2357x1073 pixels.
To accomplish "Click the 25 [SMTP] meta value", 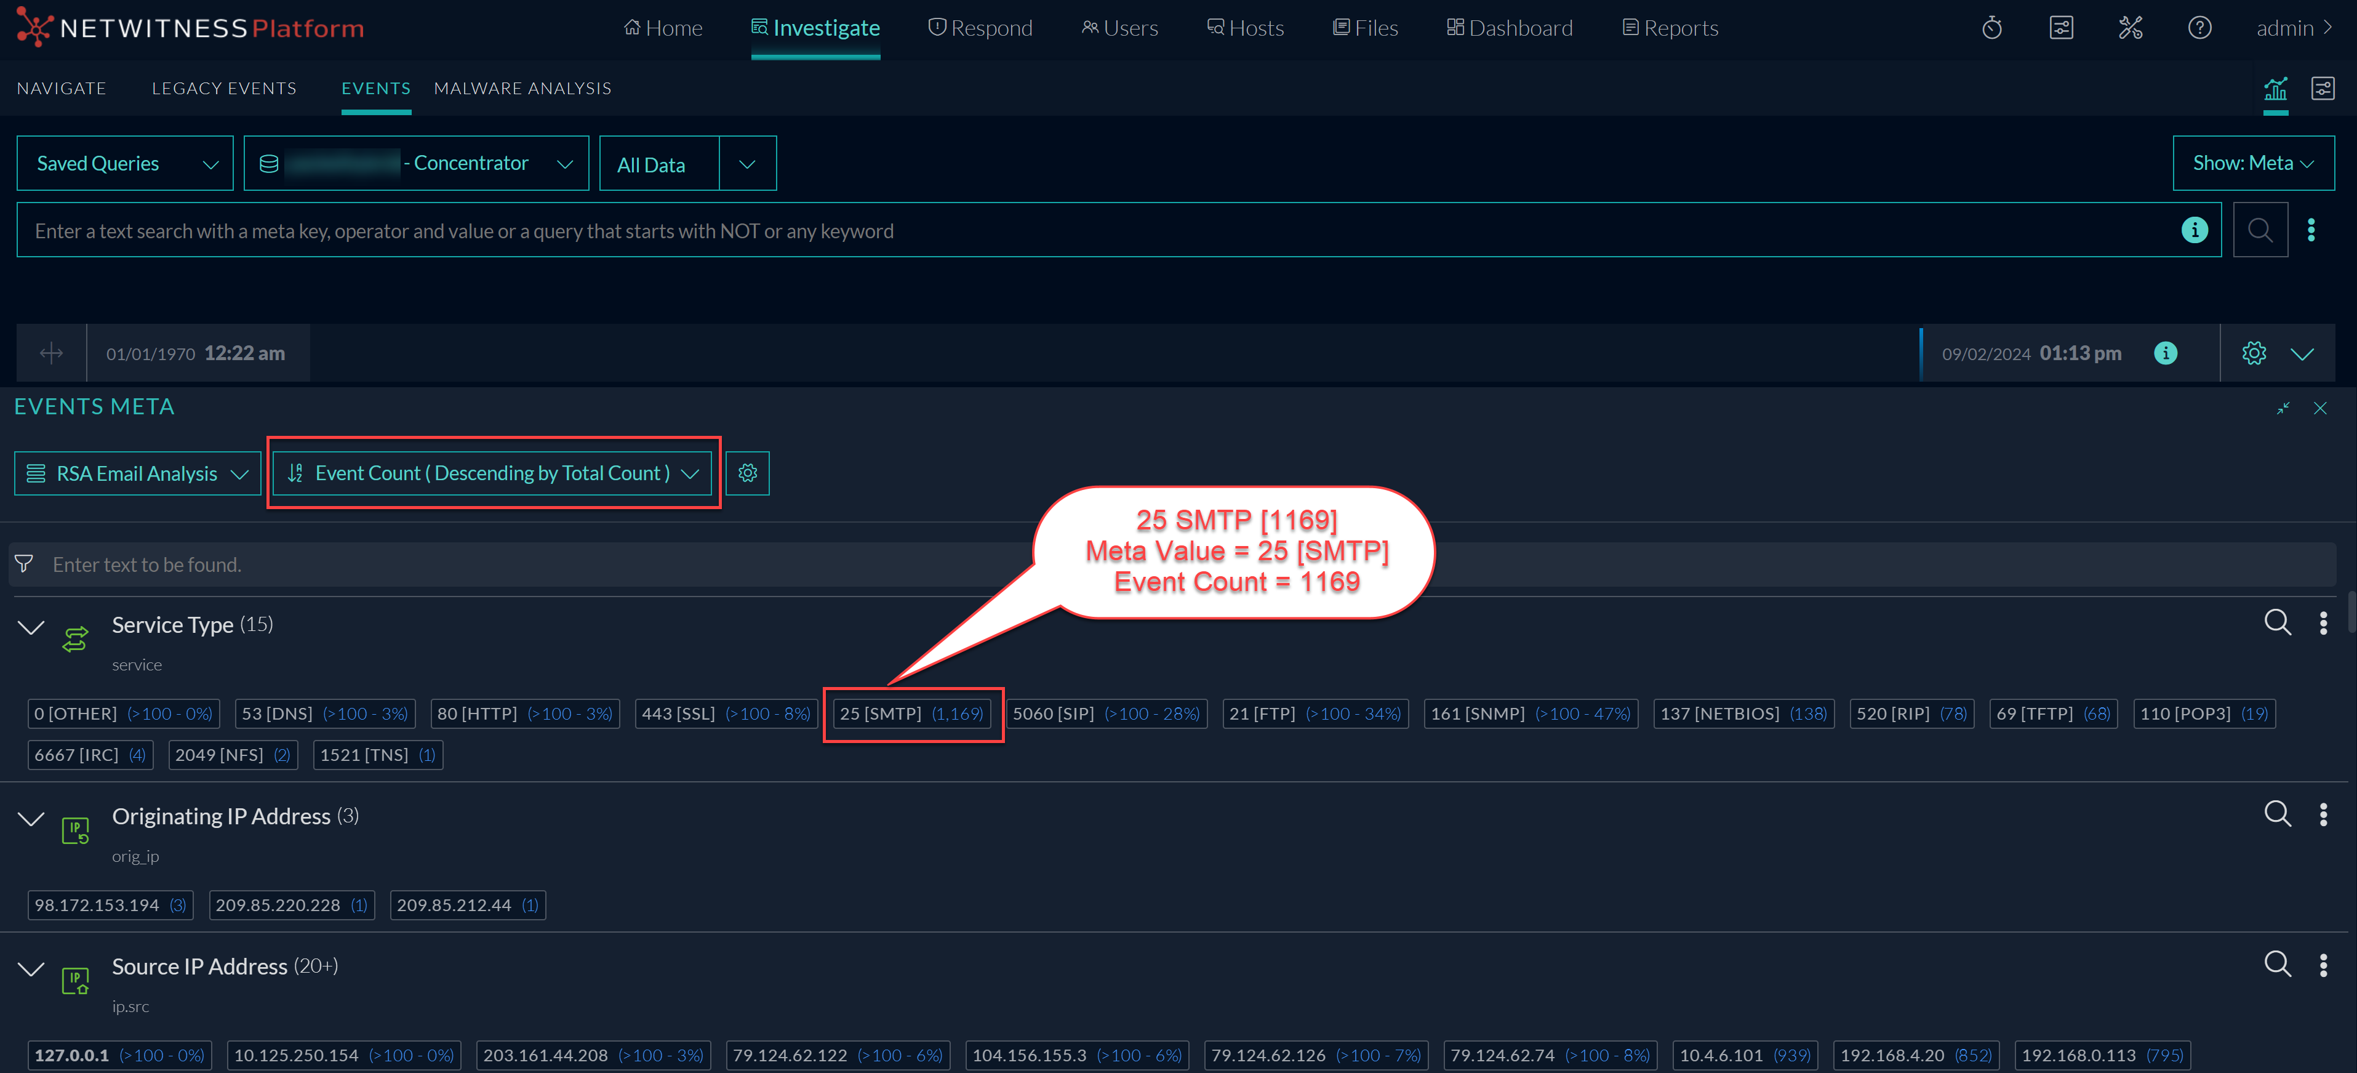I will (x=880, y=713).
